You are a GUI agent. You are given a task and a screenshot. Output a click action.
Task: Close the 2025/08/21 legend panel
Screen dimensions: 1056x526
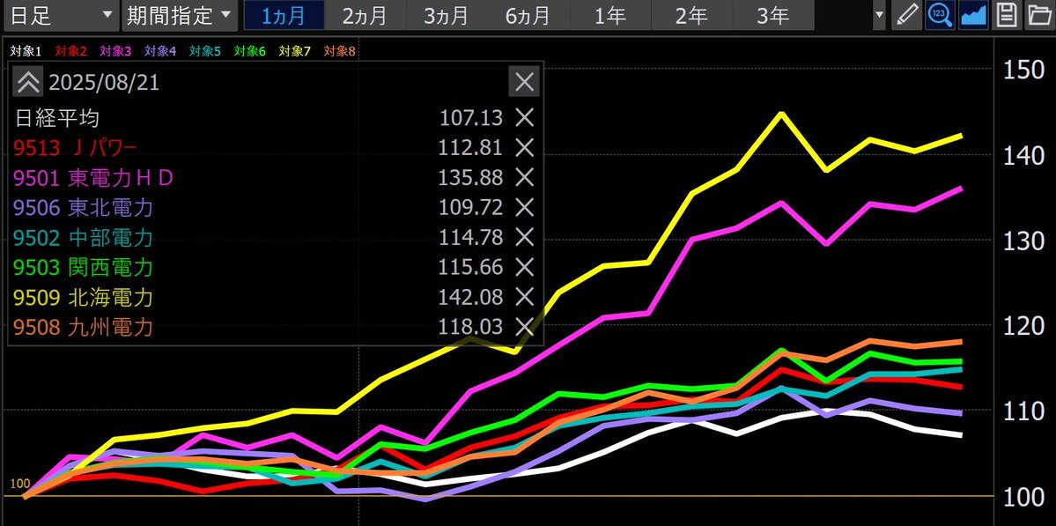point(524,83)
